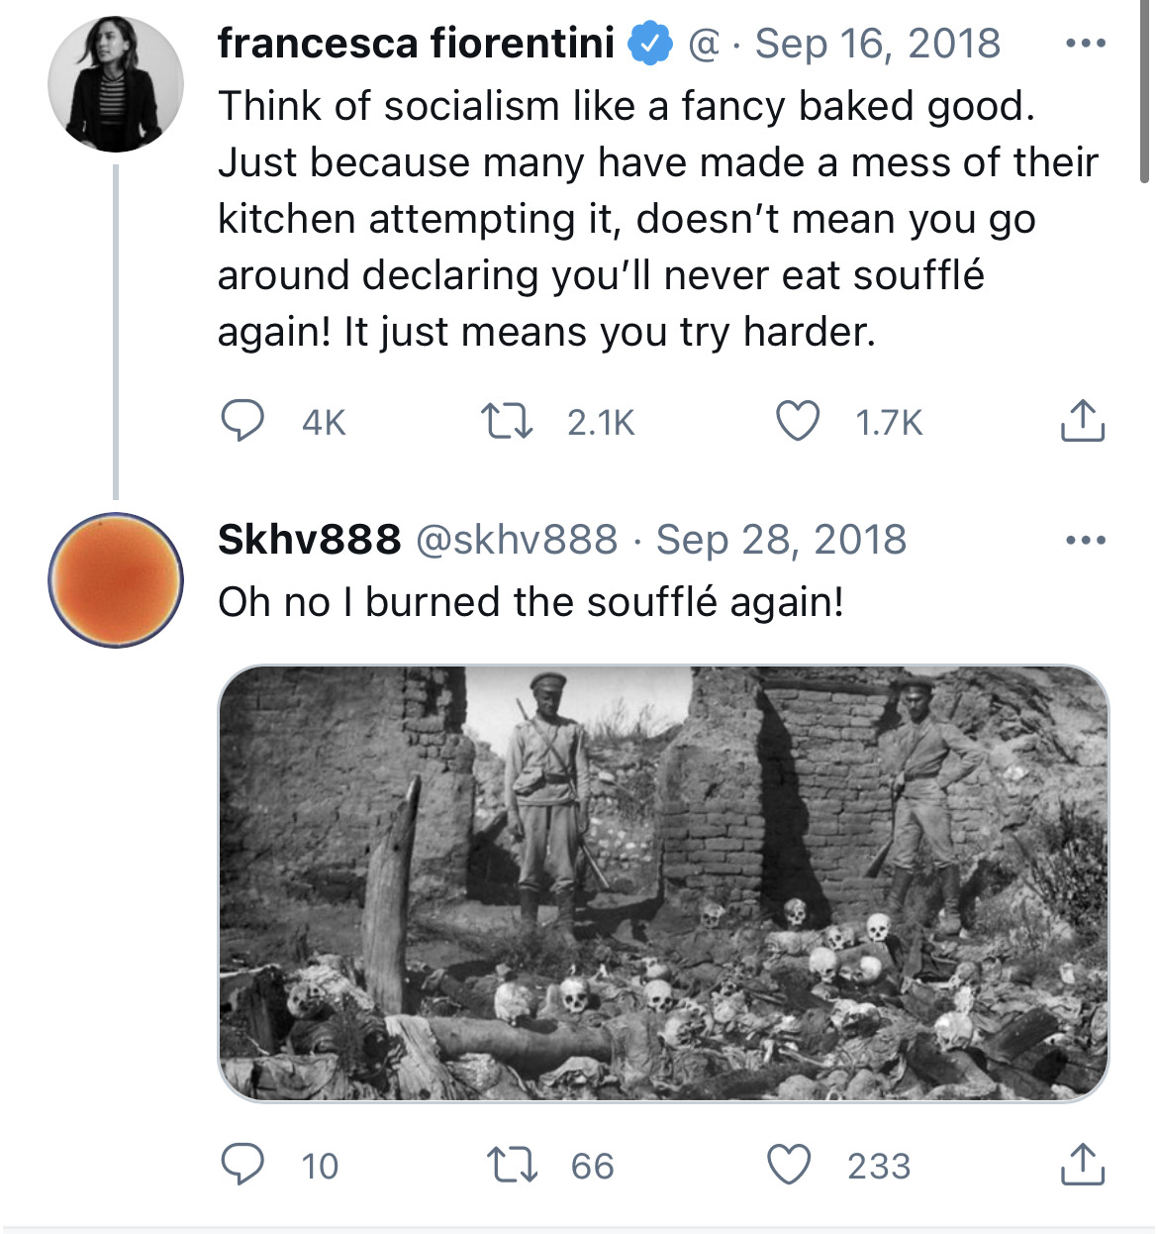Image resolution: width=1158 pixels, height=1234 pixels.
Task: Open francesca fiorentini's profile picture
Action: (116, 84)
